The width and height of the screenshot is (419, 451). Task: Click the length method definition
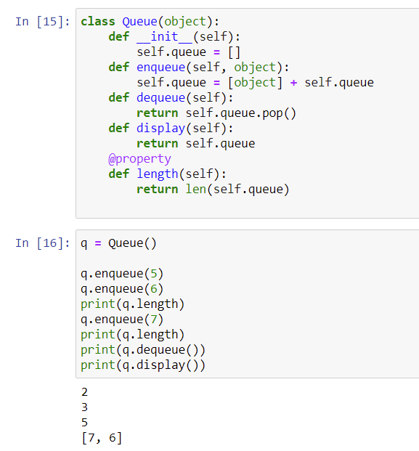(167, 174)
